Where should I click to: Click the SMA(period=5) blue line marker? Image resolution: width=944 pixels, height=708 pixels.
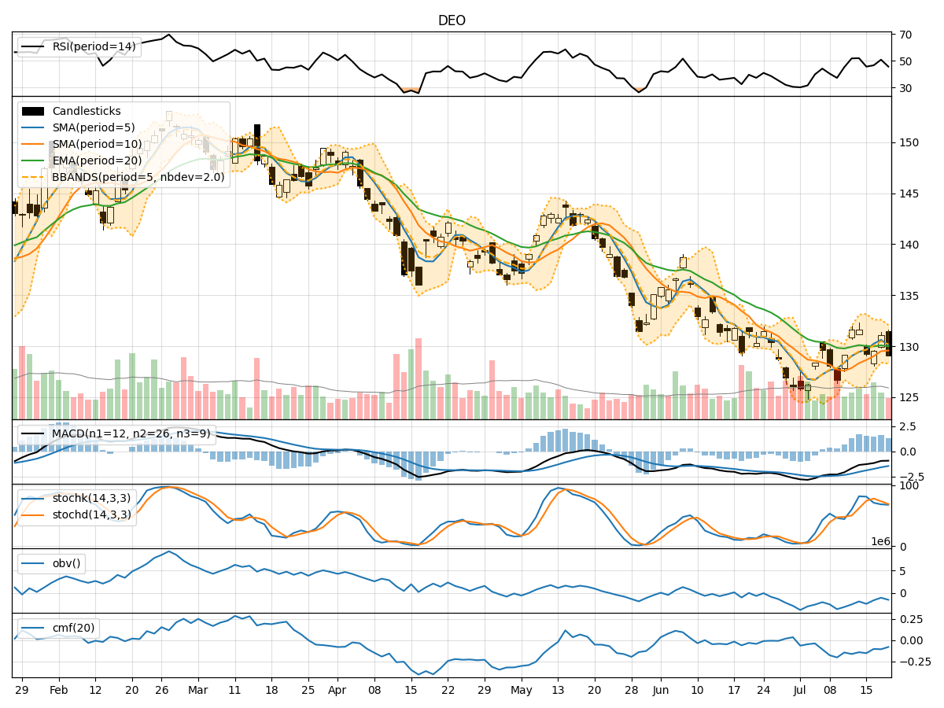35,127
